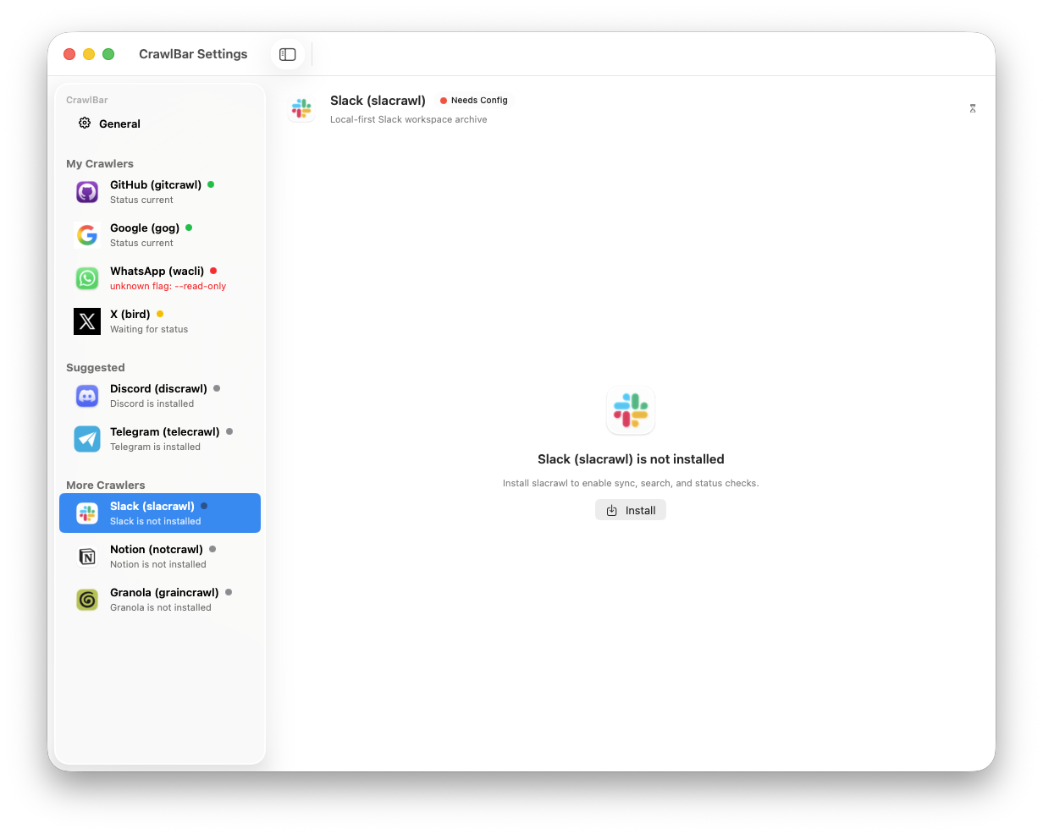Click the large center Slack icon

click(631, 411)
